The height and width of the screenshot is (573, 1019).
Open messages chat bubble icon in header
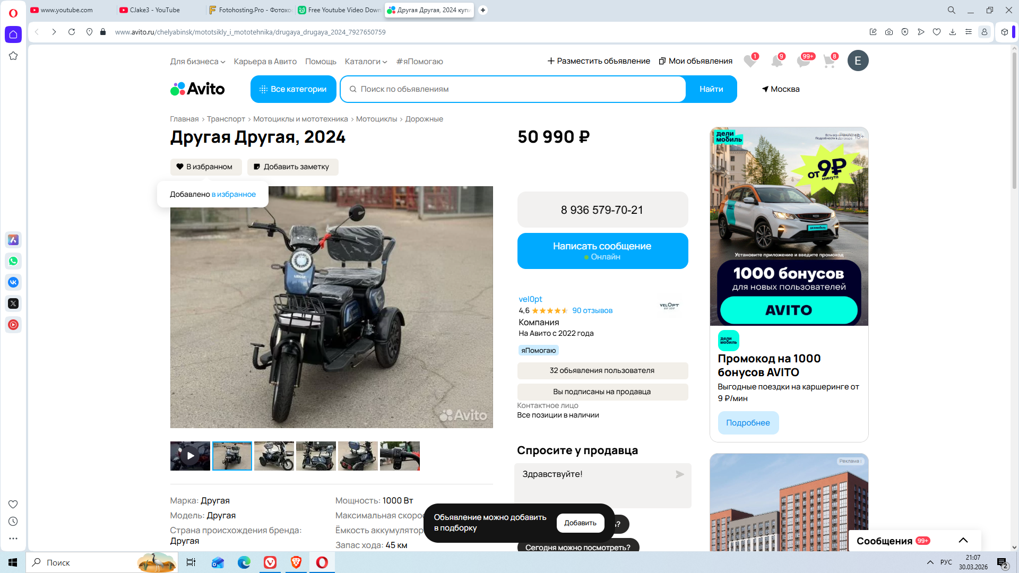pos(803,62)
